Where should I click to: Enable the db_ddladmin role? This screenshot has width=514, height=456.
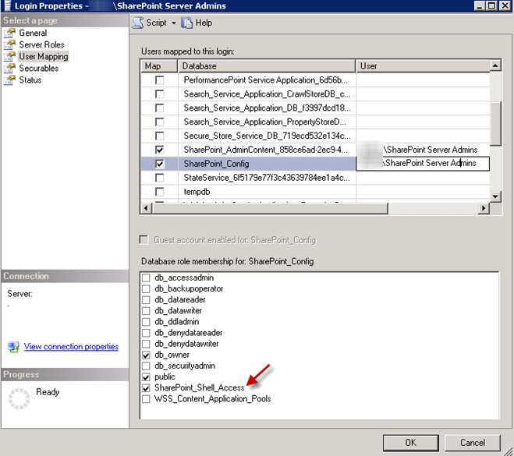point(146,322)
